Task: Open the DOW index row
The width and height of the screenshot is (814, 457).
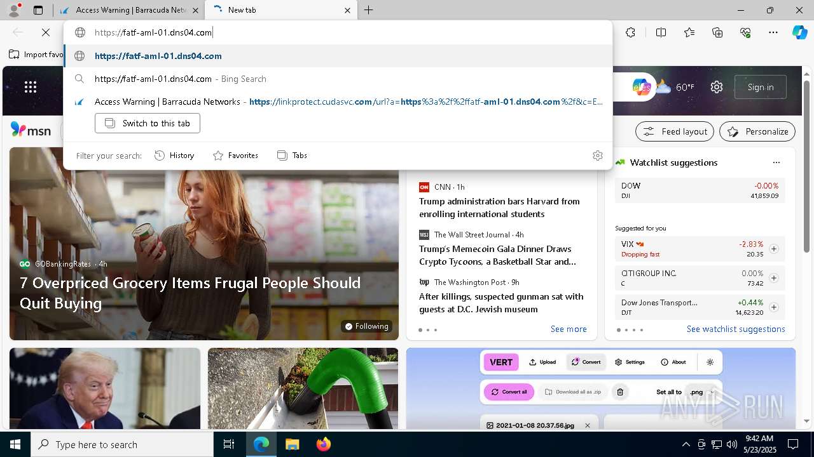Action: pos(700,190)
